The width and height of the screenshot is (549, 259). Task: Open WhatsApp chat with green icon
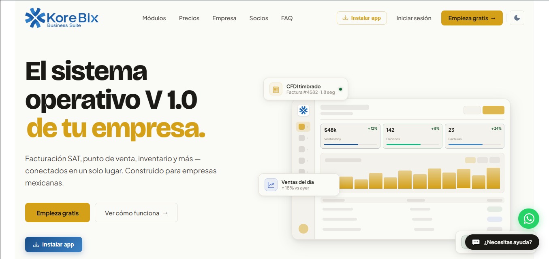[529, 219]
